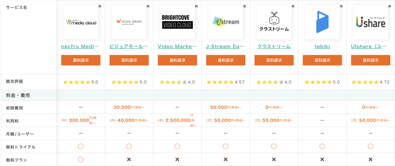Remove the UIshare column with its X icon

pos(390,6)
